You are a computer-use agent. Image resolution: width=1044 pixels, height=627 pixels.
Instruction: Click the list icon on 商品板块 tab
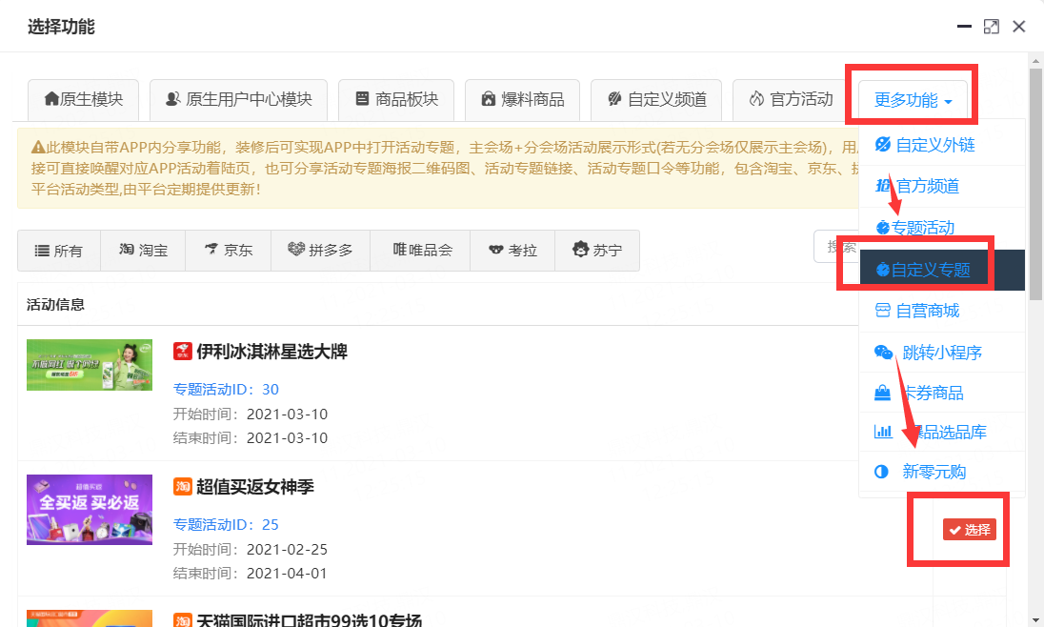[x=362, y=98]
